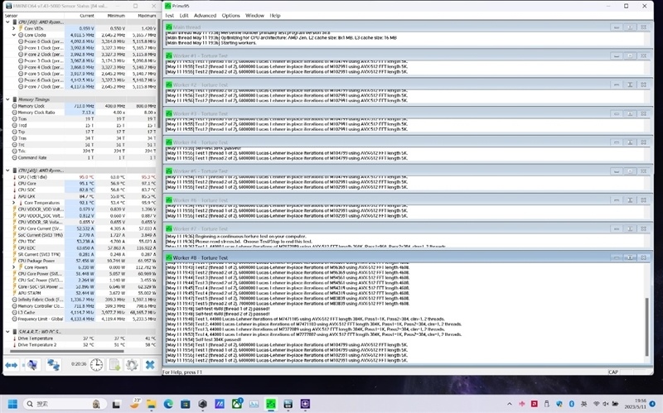Image resolution: width=663 pixels, height=413 pixels.
Task: Click the Current column header
Action: pyautogui.click(x=80, y=16)
